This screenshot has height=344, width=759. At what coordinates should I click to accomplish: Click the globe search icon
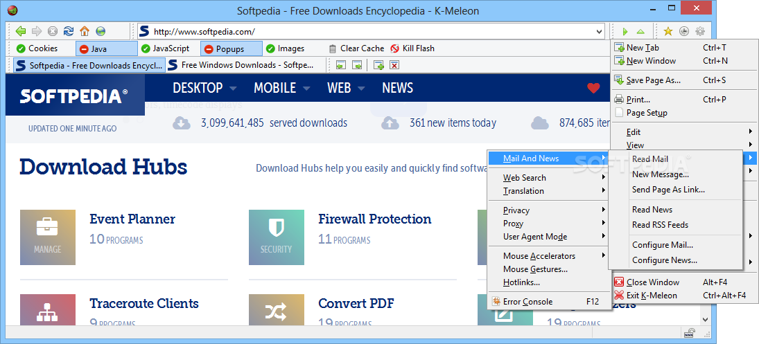101,31
